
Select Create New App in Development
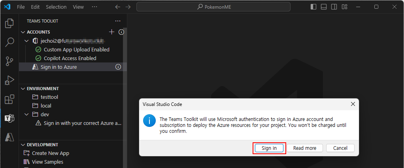click(x=51, y=153)
